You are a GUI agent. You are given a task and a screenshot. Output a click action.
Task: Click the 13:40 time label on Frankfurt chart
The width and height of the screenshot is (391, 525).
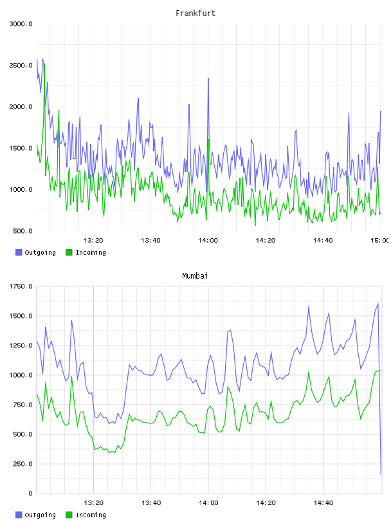[x=150, y=241]
